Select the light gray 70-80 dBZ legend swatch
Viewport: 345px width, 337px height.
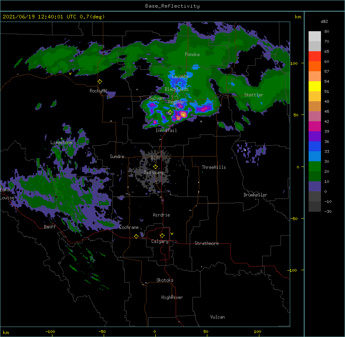click(x=315, y=36)
